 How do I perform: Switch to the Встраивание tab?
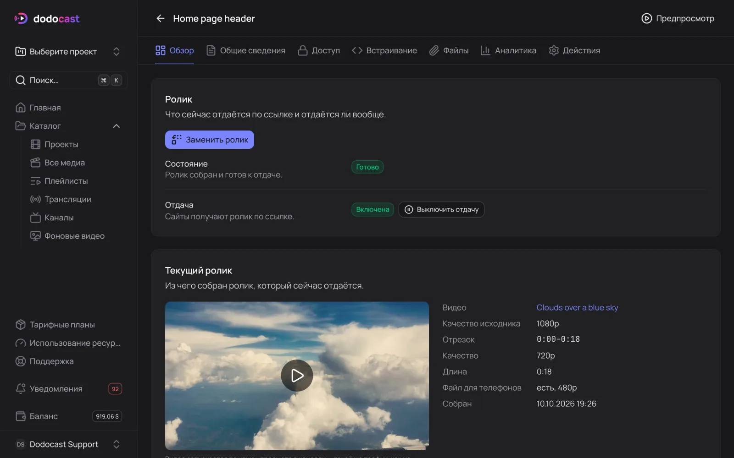tap(384, 50)
